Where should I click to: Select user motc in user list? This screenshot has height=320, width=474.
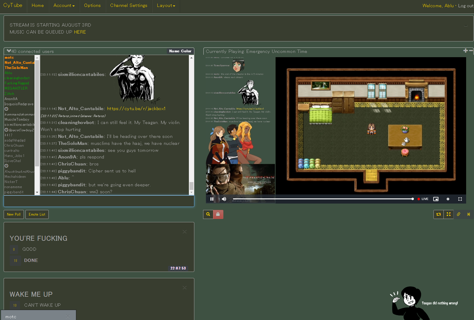point(9,57)
